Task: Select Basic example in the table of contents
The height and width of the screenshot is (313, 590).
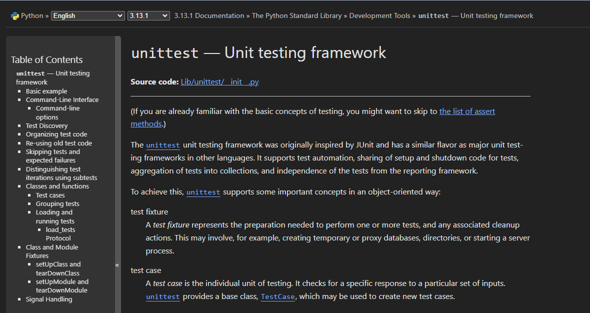Action: pos(46,91)
